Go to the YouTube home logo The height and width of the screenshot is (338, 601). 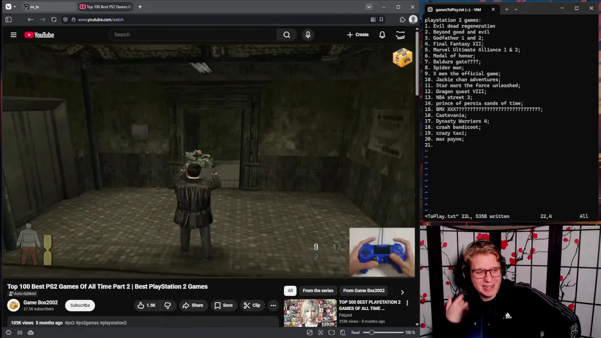[39, 35]
